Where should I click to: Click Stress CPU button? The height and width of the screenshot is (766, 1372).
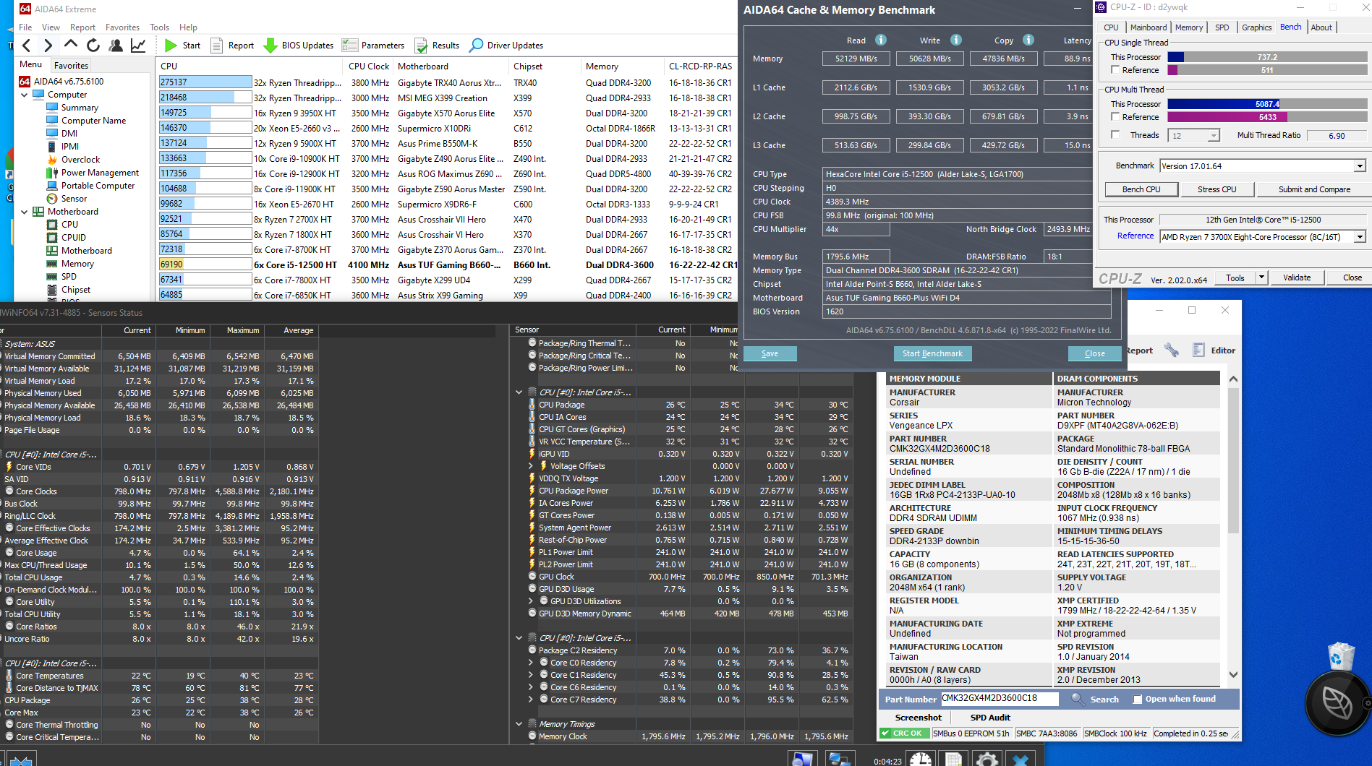[x=1217, y=189]
